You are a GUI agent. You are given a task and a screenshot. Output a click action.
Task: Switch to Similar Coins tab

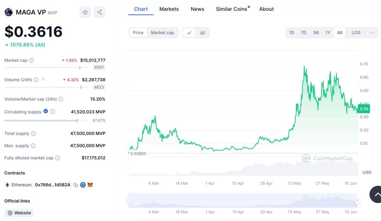[231, 9]
